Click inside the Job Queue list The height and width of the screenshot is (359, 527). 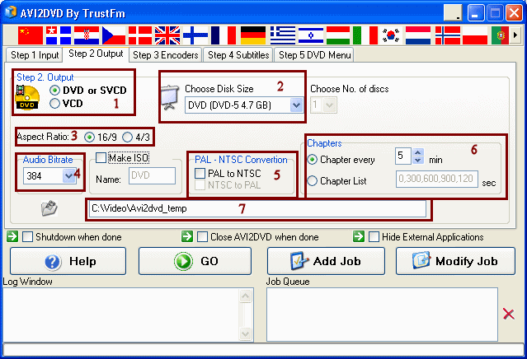coord(382,315)
